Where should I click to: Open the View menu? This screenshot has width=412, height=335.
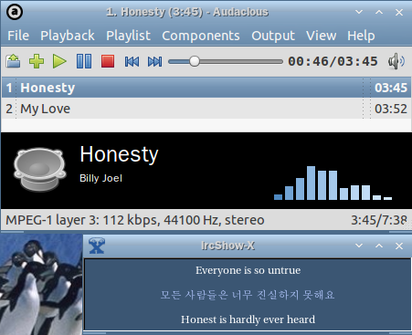[x=322, y=36]
